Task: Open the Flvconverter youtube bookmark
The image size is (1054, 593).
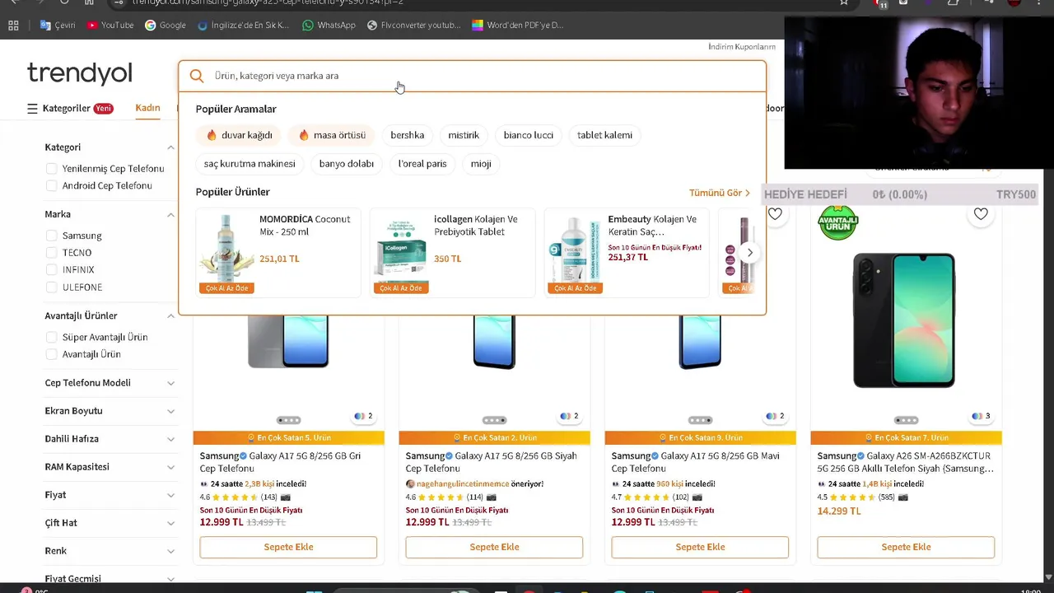Action: point(414,26)
